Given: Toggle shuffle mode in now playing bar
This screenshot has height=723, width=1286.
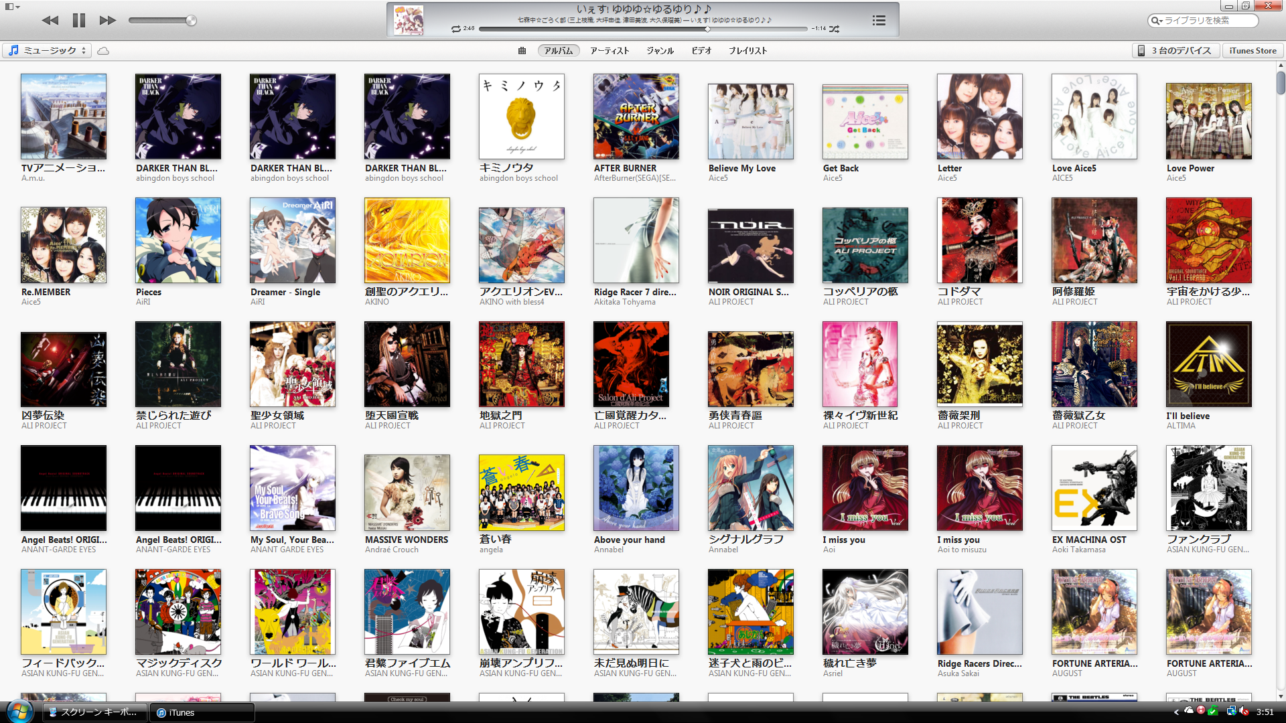Looking at the screenshot, I should (x=834, y=29).
